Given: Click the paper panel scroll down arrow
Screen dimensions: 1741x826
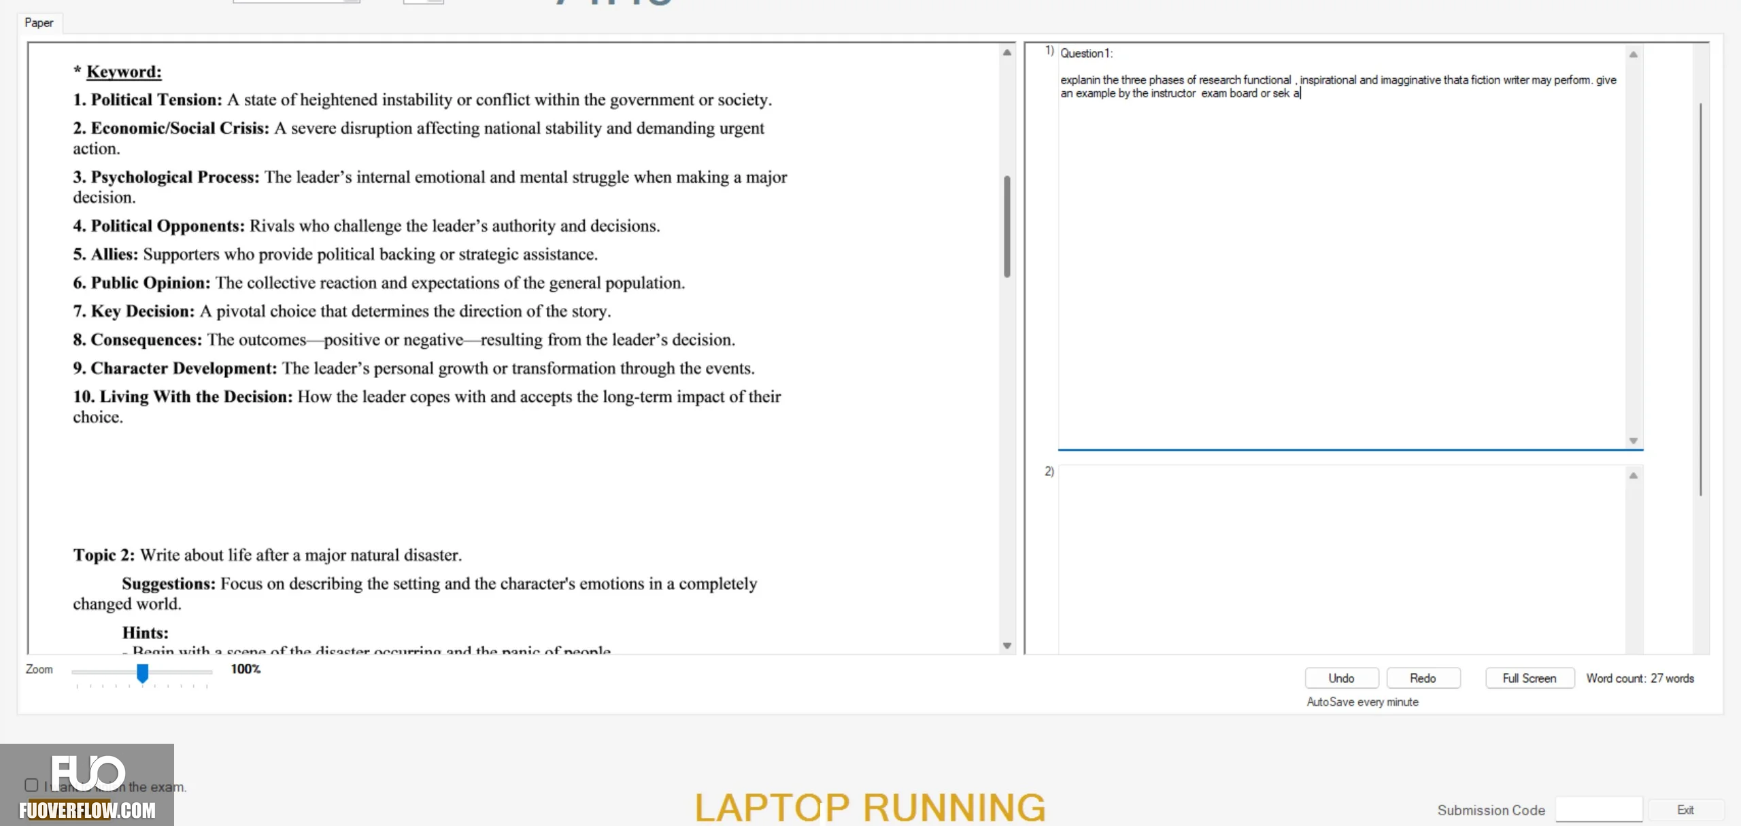Looking at the screenshot, I should [x=1007, y=646].
